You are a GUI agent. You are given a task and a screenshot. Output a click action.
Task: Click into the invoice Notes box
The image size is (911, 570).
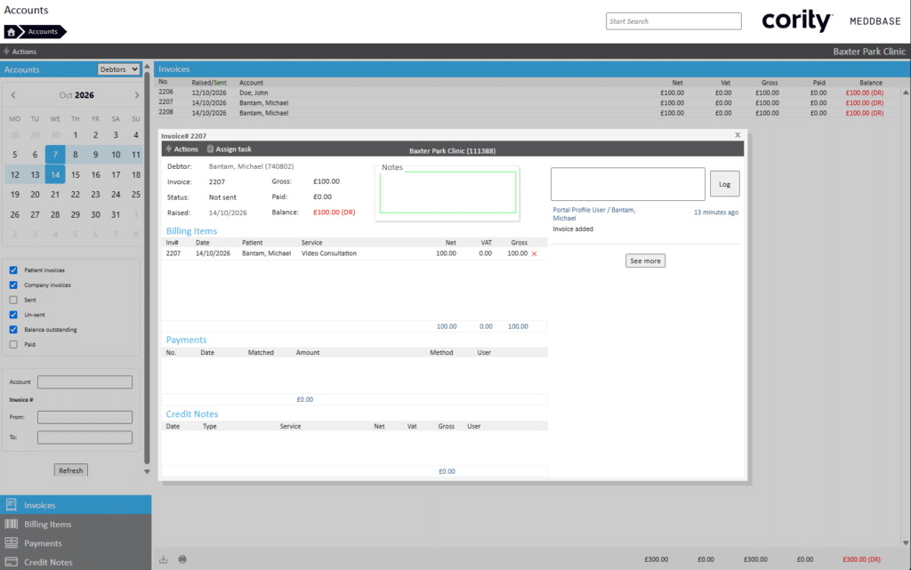447,192
